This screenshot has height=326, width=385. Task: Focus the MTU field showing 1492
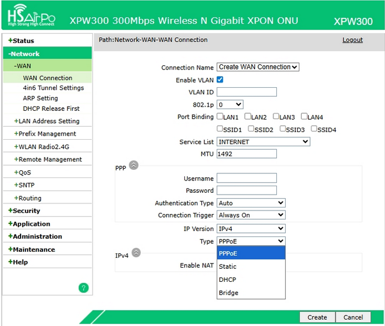click(x=247, y=154)
